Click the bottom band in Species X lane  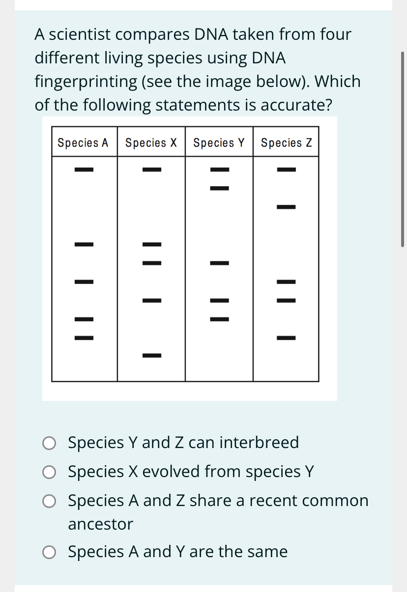pos(151,355)
